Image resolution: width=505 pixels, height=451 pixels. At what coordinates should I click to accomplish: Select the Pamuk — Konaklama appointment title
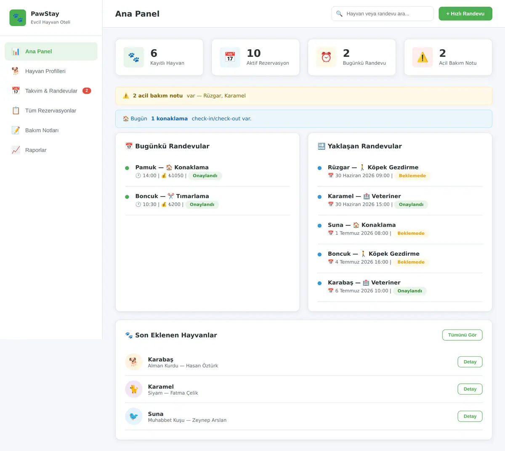click(172, 167)
